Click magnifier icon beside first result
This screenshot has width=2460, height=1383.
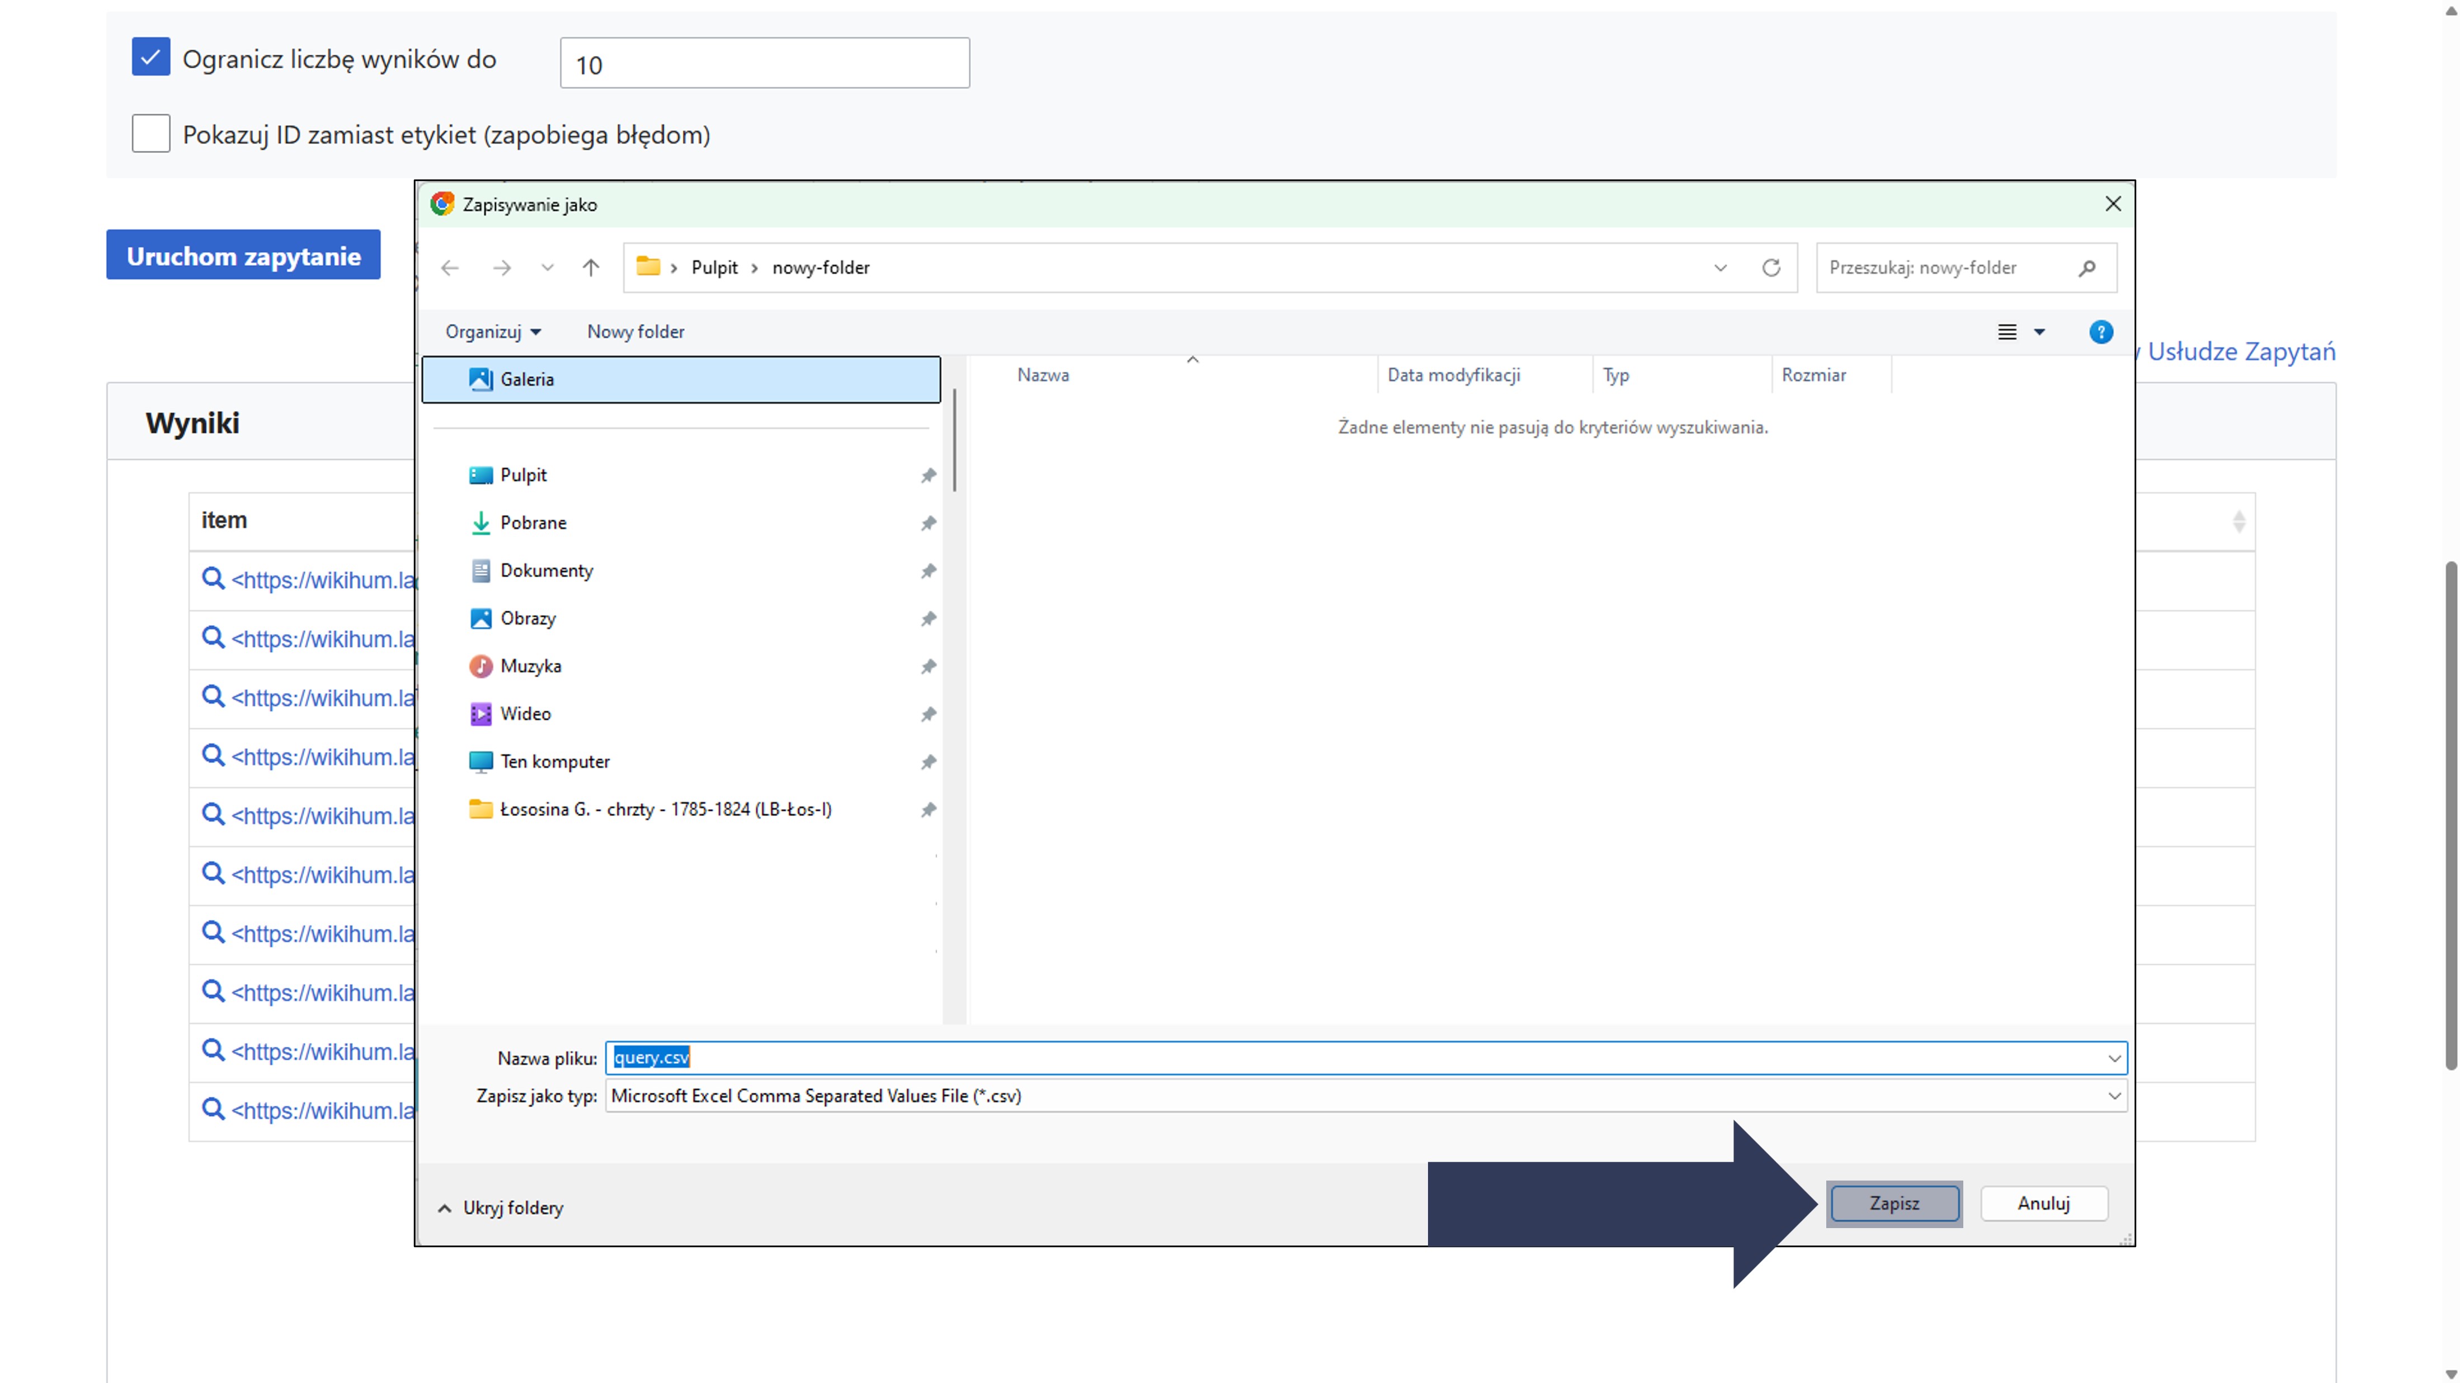coord(213,579)
